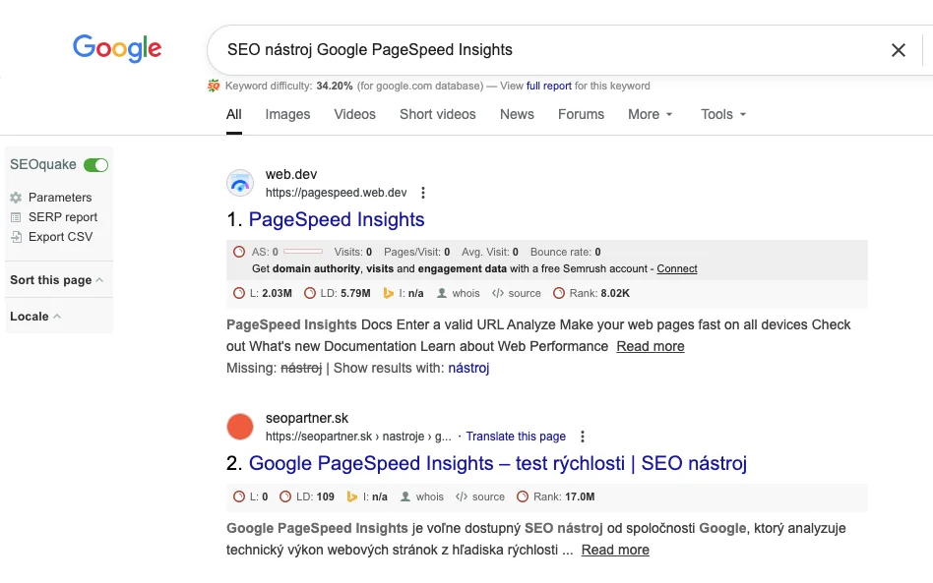Image resolution: width=933 pixels, height=583 pixels.
Task: Open the Tools dropdown
Action: coord(723,114)
